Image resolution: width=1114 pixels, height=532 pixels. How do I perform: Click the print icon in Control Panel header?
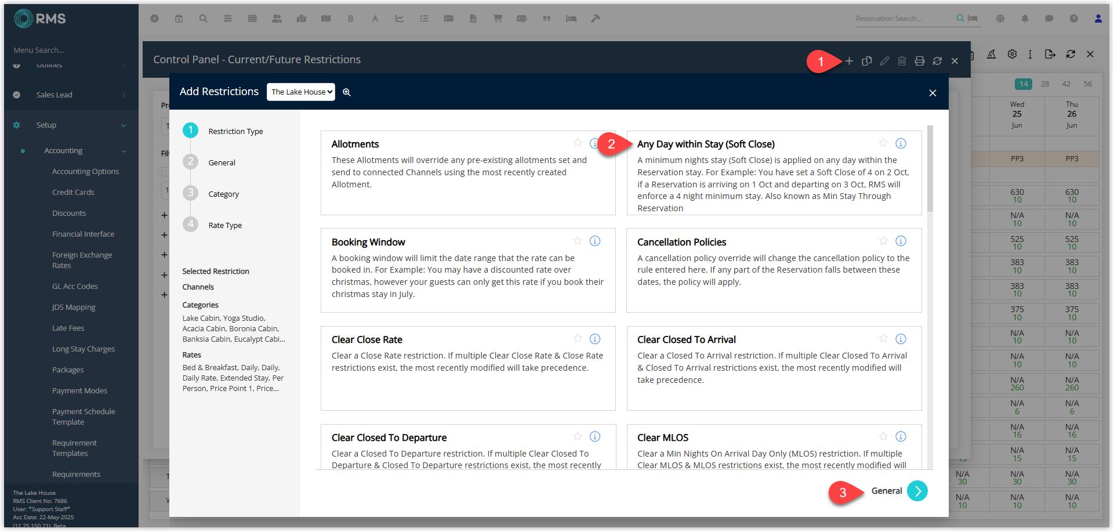coord(920,61)
